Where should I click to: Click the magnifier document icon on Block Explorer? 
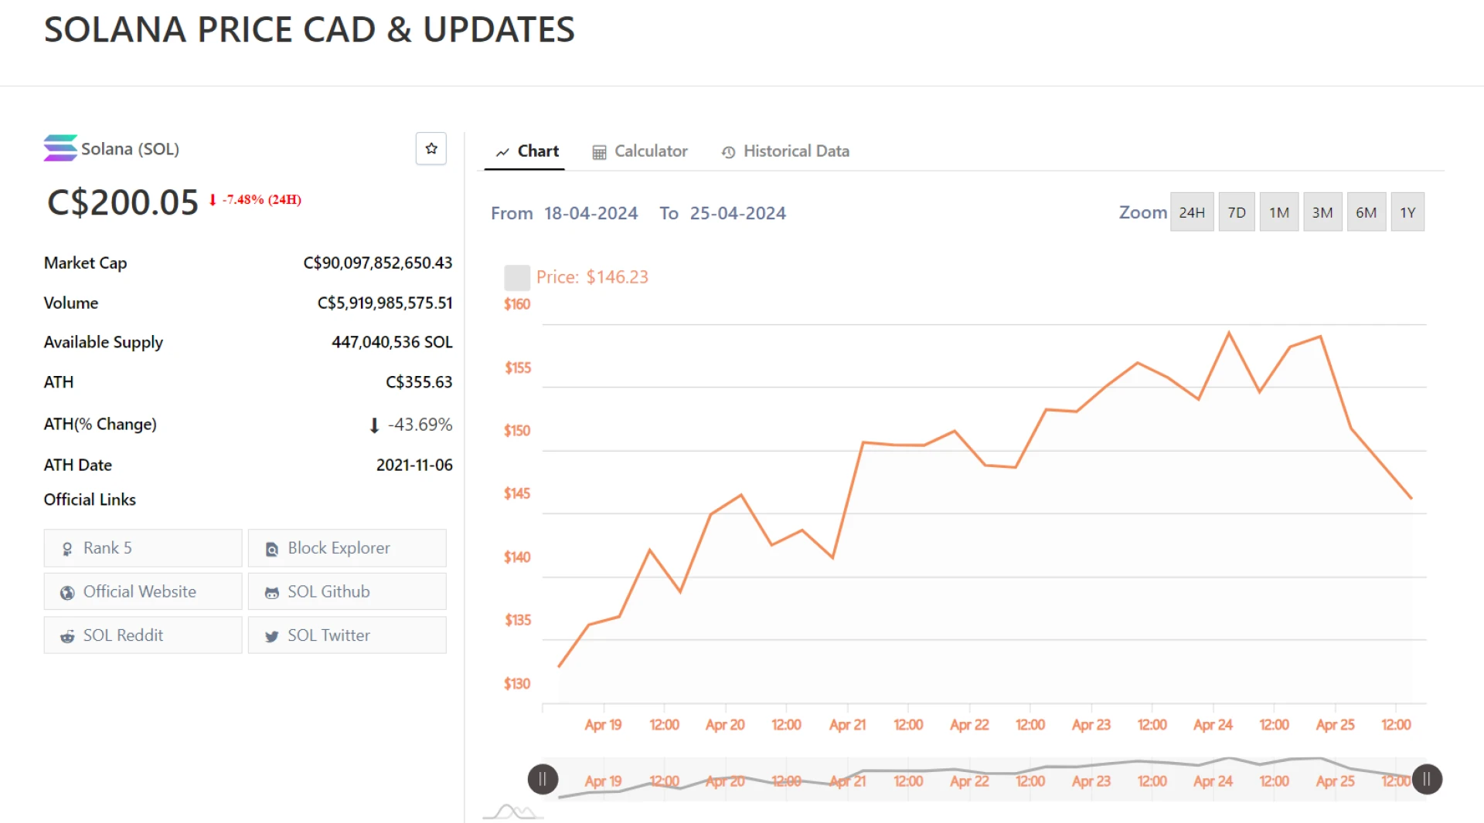pos(271,548)
